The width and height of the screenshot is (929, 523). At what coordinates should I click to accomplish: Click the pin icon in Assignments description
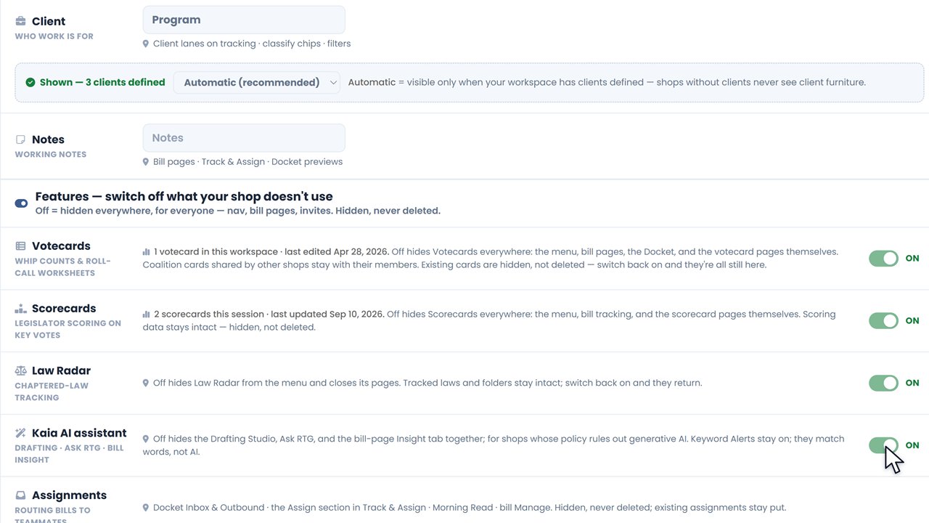pos(146,508)
